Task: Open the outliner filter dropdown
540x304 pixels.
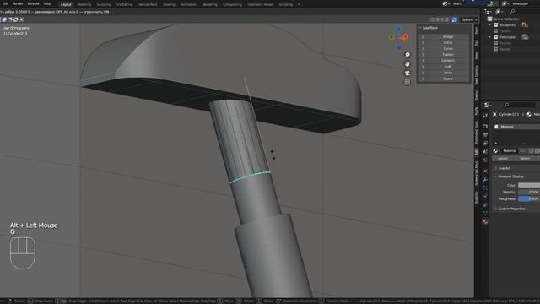Action: (x=499, y=11)
